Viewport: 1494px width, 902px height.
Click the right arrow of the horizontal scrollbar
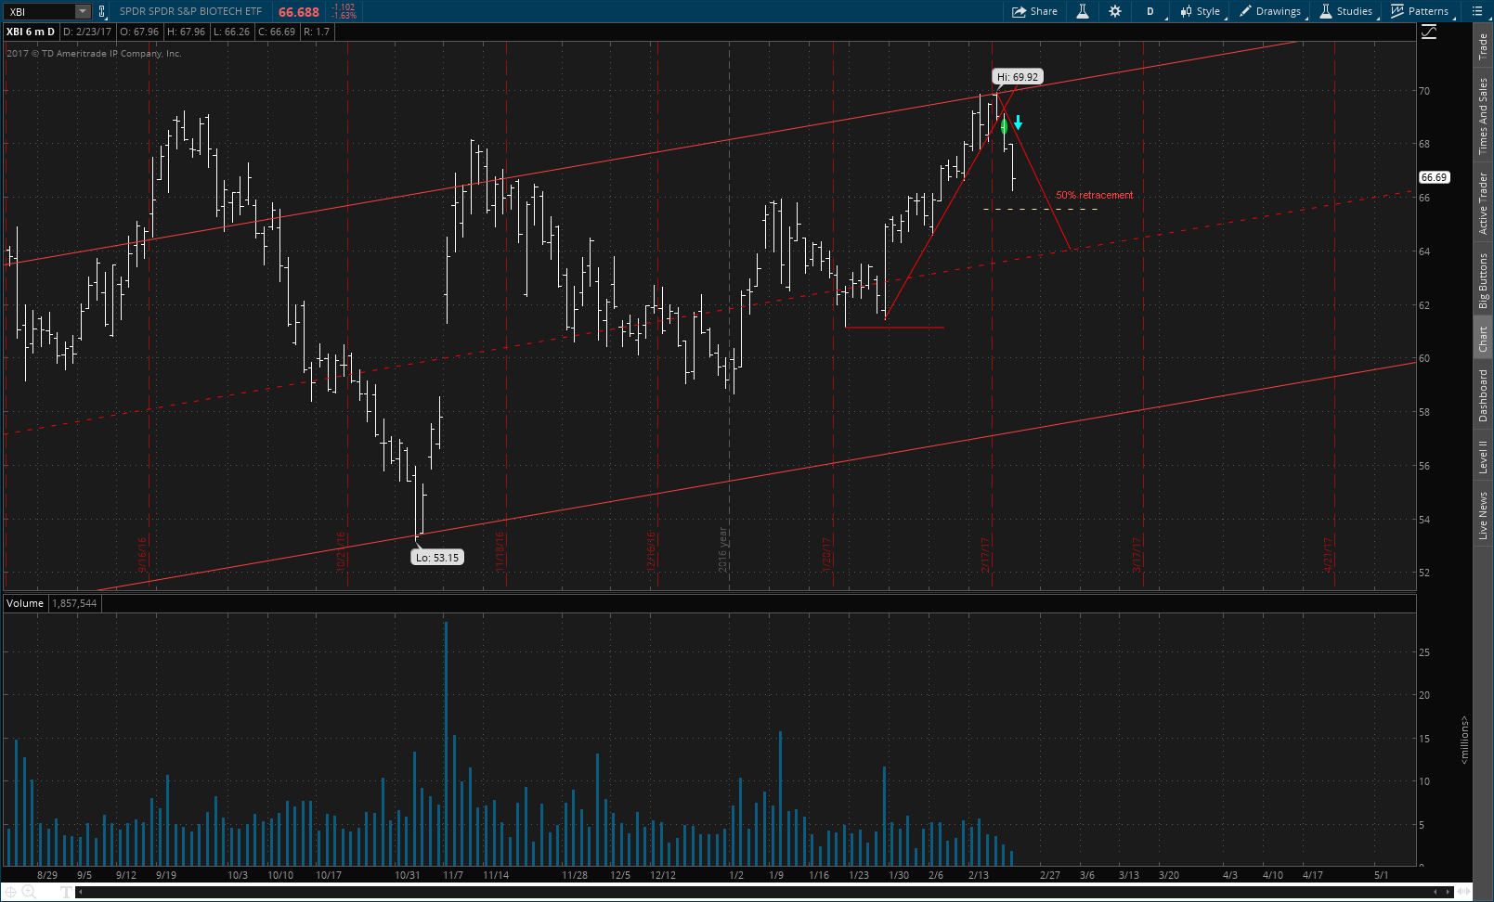coord(1449,892)
